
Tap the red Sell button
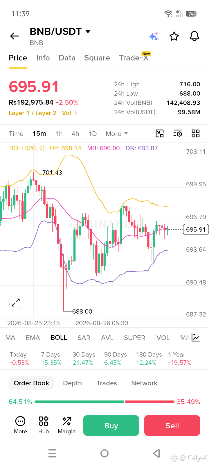point(172,425)
